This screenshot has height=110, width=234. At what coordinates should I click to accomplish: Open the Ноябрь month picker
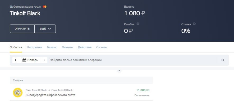(x=30, y=60)
